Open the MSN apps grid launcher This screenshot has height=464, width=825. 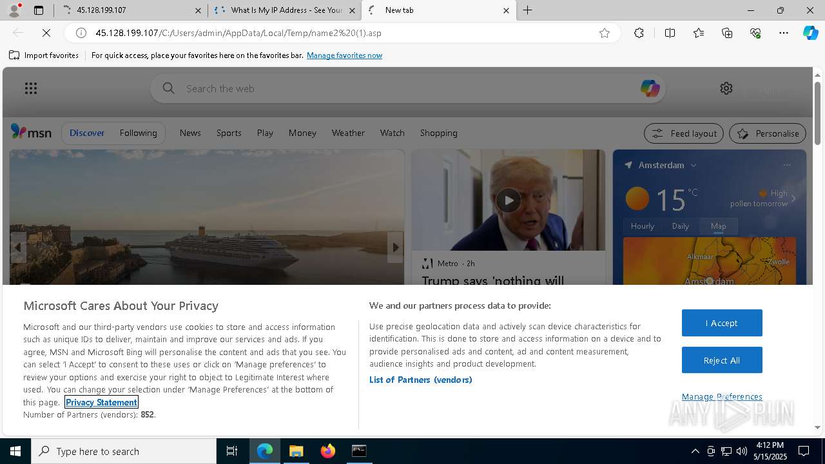point(31,88)
